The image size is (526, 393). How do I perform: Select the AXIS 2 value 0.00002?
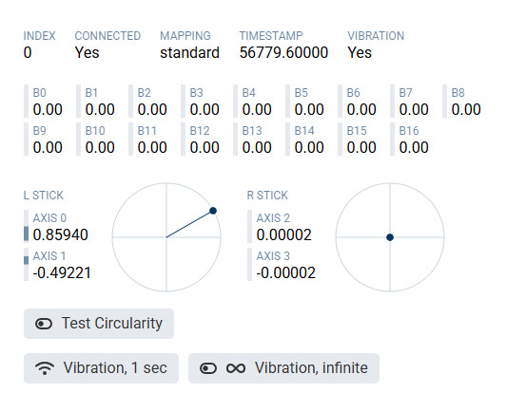[x=283, y=234]
